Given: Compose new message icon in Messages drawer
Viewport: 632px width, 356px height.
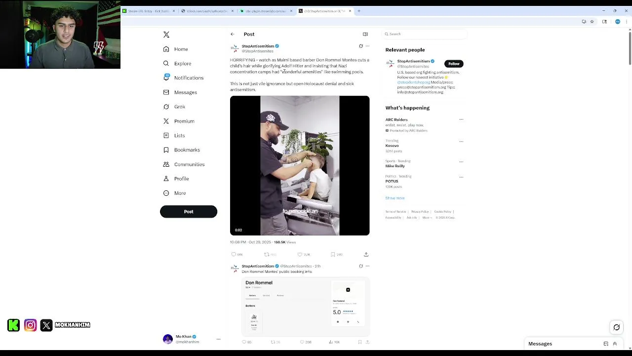Looking at the screenshot, I should pyautogui.click(x=606, y=344).
